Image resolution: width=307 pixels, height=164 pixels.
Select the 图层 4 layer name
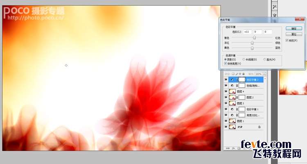pyautogui.click(x=240, y=91)
